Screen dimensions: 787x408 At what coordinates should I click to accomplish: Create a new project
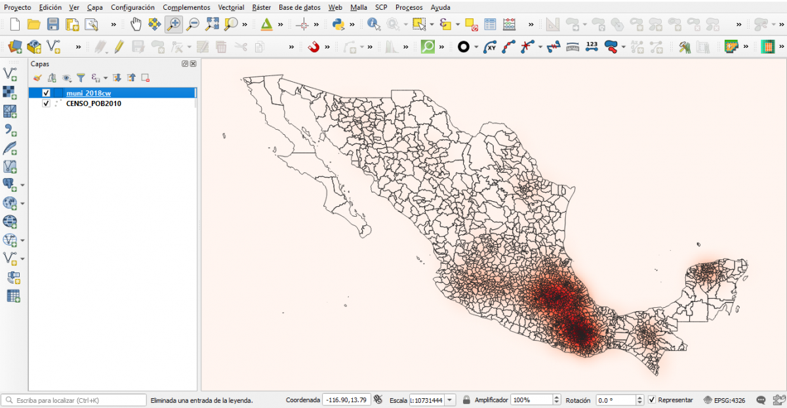click(14, 24)
